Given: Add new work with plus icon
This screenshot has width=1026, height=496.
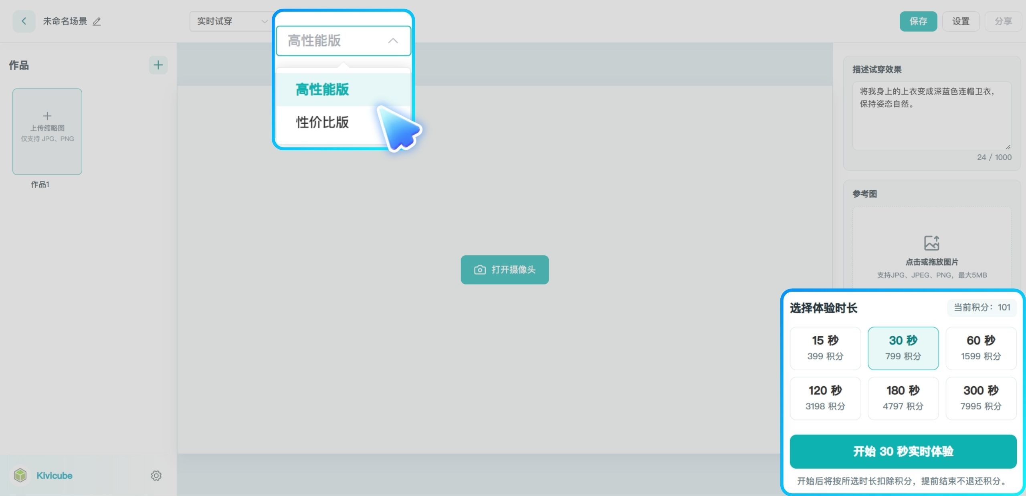Looking at the screenshot, I should point(158,65).
